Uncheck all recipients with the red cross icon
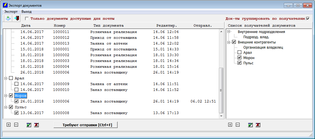Screen dimensions: 315x139 pyautogui.click(x=258, y=125)
